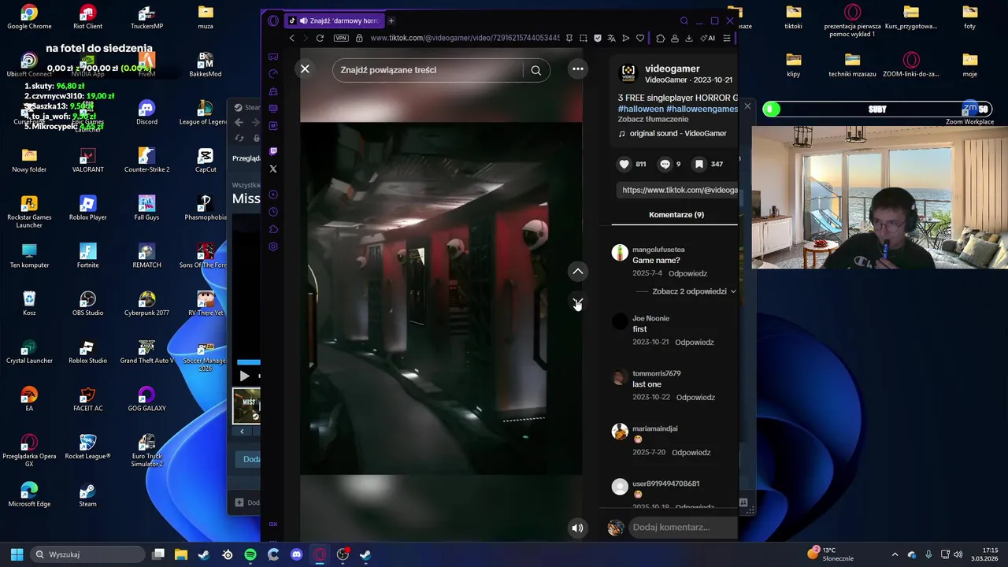Open comments bubble showing 9
Viewport: 1008px width, 567px height.
coord(665,164)
